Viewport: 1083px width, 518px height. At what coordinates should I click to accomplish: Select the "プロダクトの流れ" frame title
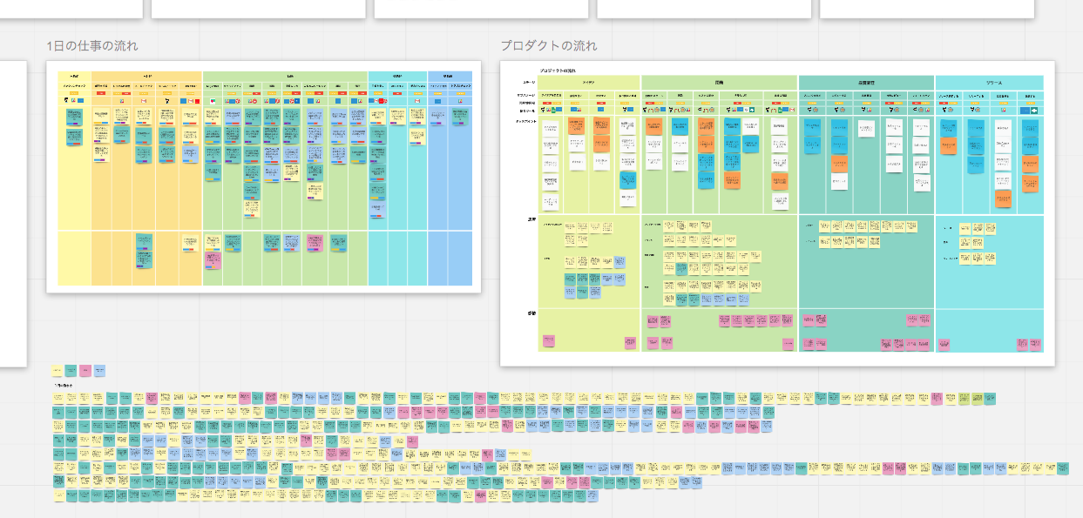pos(548,46)
